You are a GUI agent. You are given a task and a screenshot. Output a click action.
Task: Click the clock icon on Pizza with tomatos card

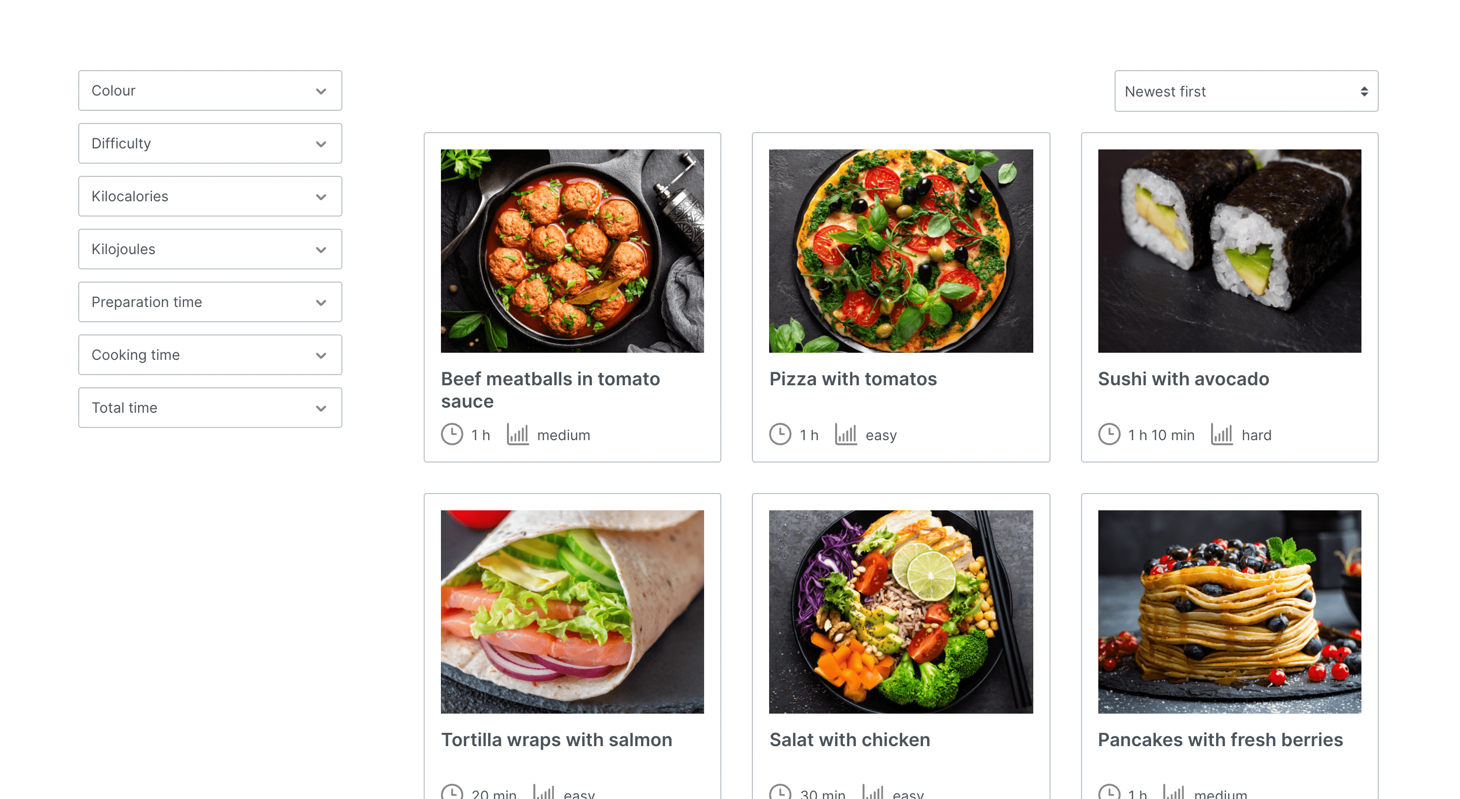[780, 435]
